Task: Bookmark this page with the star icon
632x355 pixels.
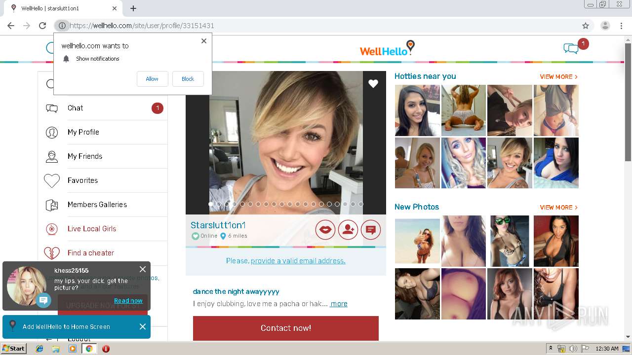Action: [586, 26]
